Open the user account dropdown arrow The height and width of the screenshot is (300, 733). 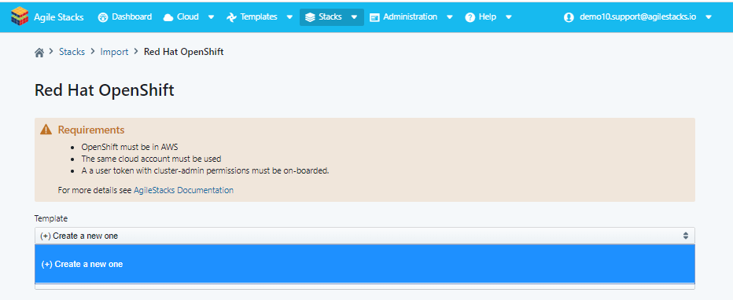(708, 17)
